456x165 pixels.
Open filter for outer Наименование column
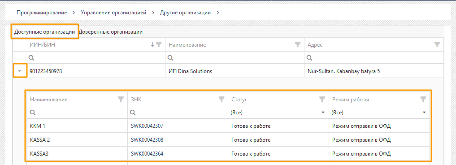pos(298,44)
